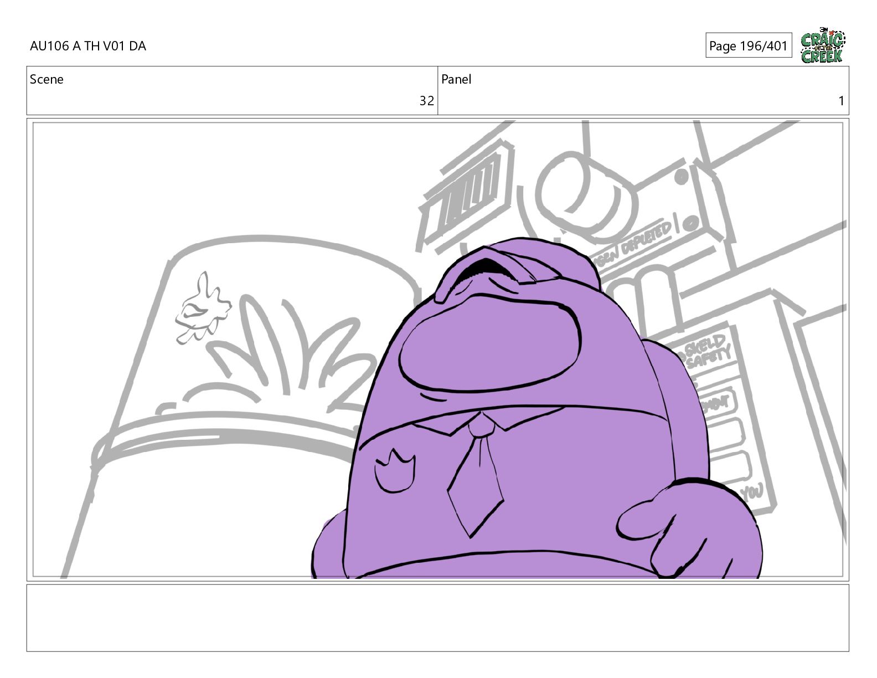Image resolution: width=877 pixels, height=678 pixels.
Task: Click the 'AU106 A TH V01 DA' header text
Action: 88,47
